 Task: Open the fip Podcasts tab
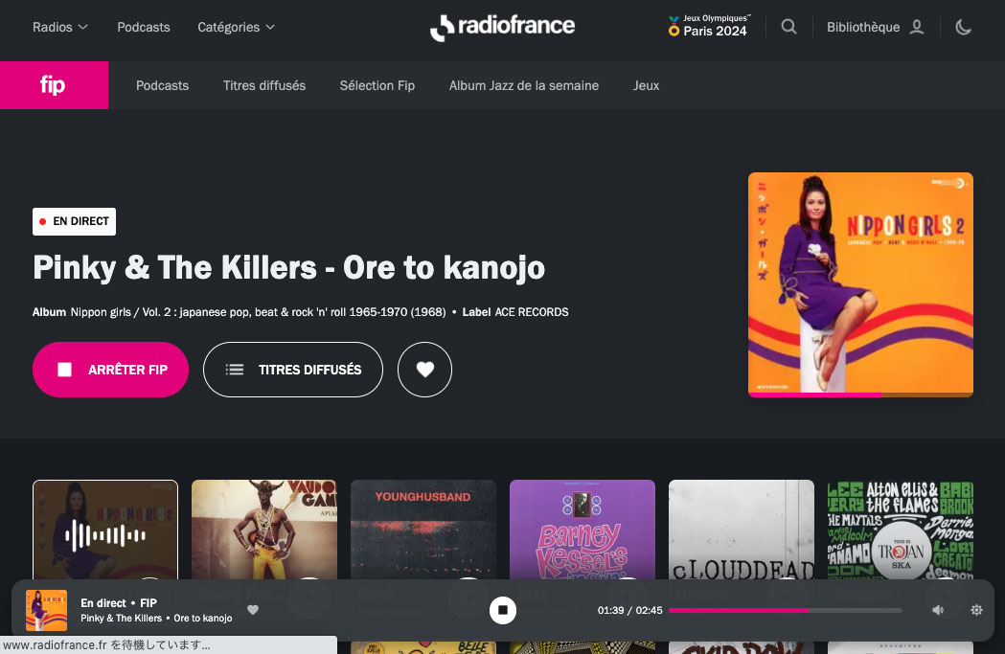[x=162, y=85]
